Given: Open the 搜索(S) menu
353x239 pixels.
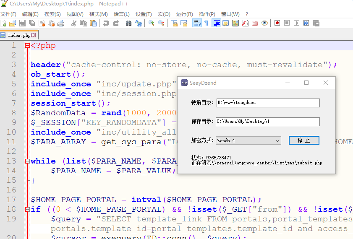Looking at the screenshot, I should (x=52, y=14).
